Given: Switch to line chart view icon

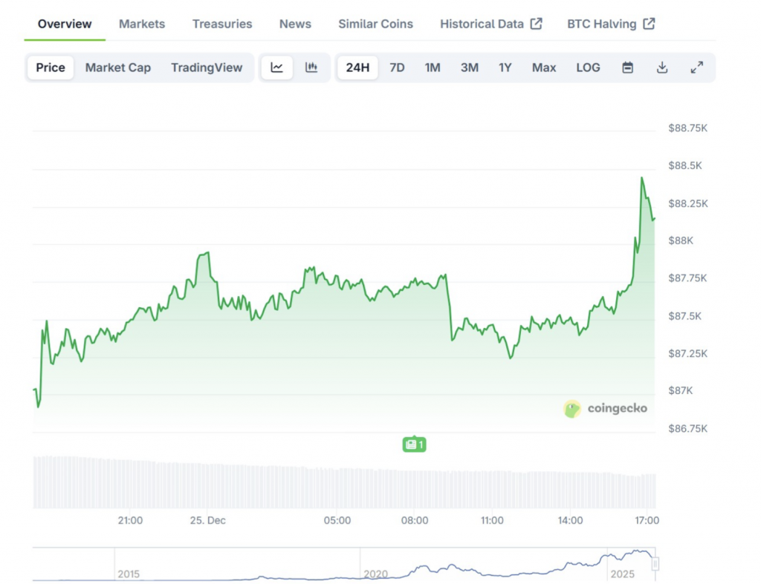Looking at the screenshot, I should coord(276,68).
